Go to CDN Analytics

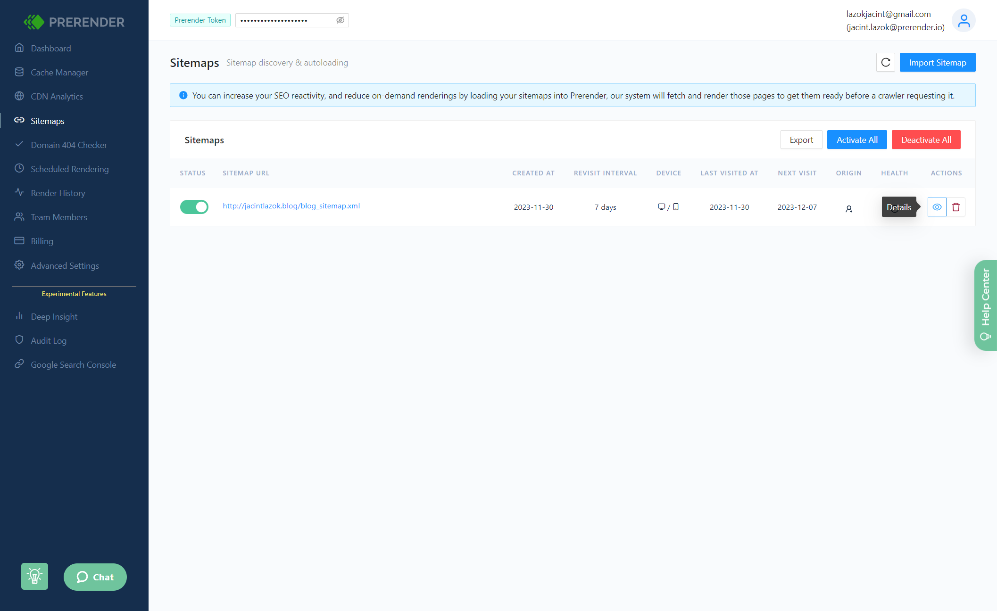pyautogui.click(x=57, y=96)
